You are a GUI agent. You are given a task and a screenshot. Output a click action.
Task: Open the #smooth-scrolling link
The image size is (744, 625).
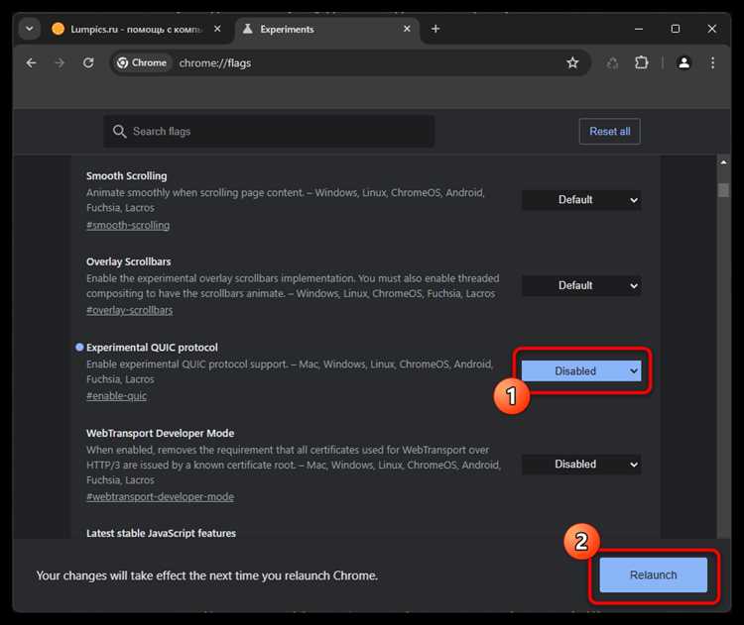[128, 225]
